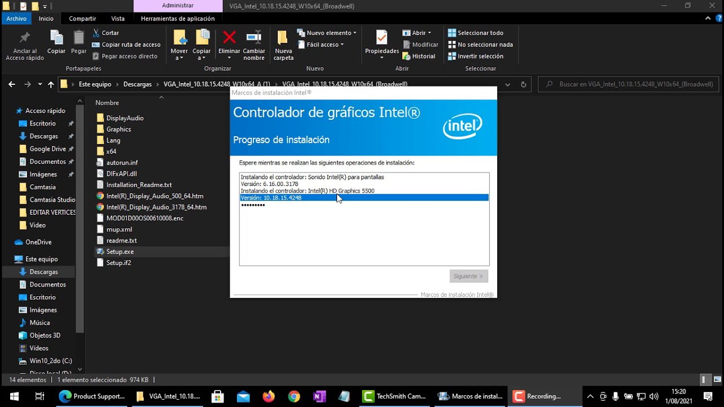Viewport: 724px width, 407px height.
Task: Select Acceso rápido in sidebar
Action: (x=45, y=111)
